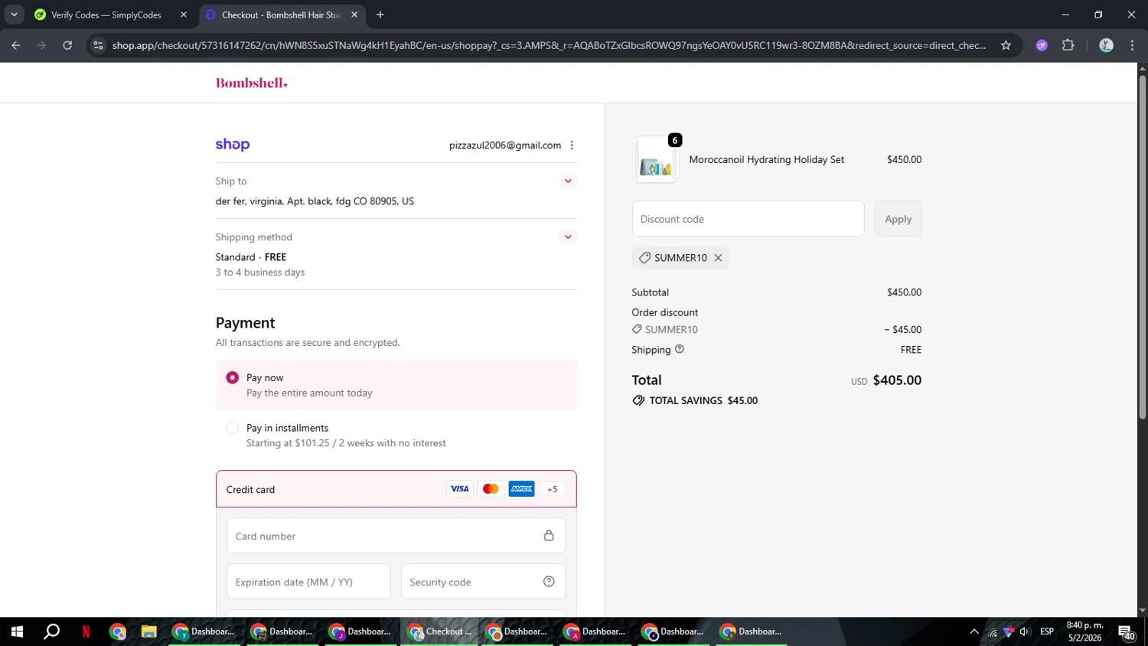Expand the Ship to address section
The height and width of the screenshot is (646, 1148).
568,181
